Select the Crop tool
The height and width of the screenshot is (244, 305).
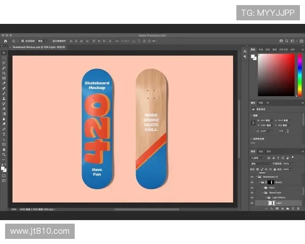click(4, 73)
